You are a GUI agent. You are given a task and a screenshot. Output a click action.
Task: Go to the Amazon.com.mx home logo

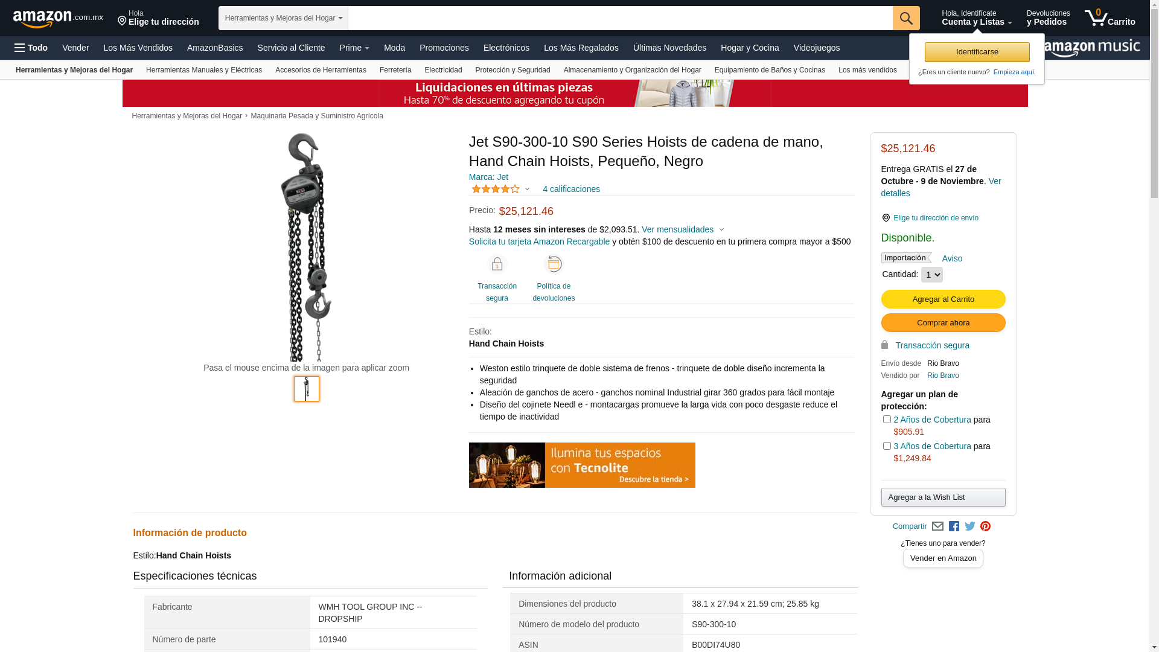click(58, 19)
